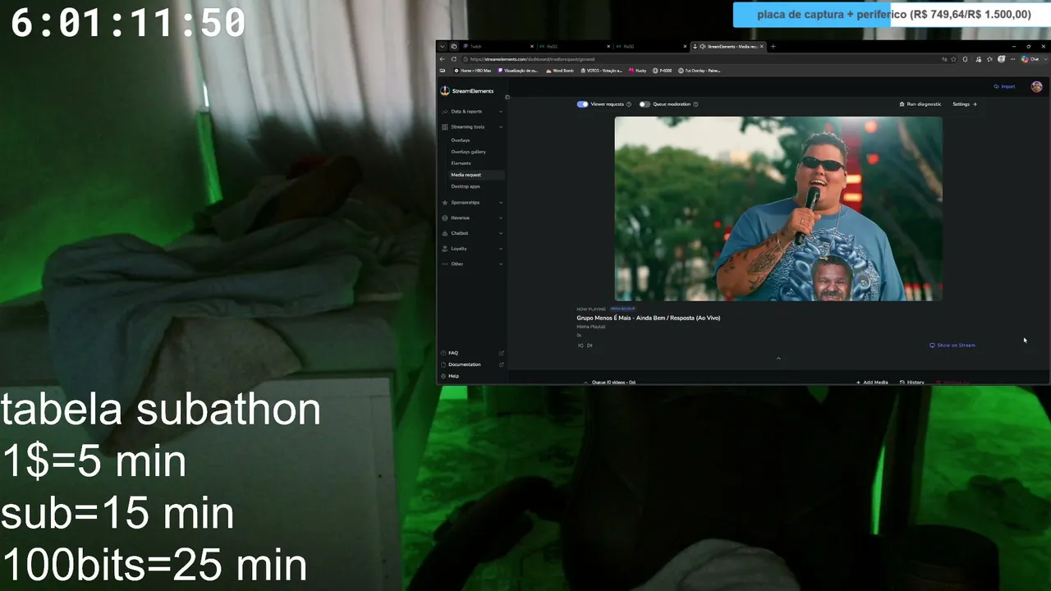Click the help icon beside Queue moderation
The image size is (1051, 591).
click(x=695, y=104)
